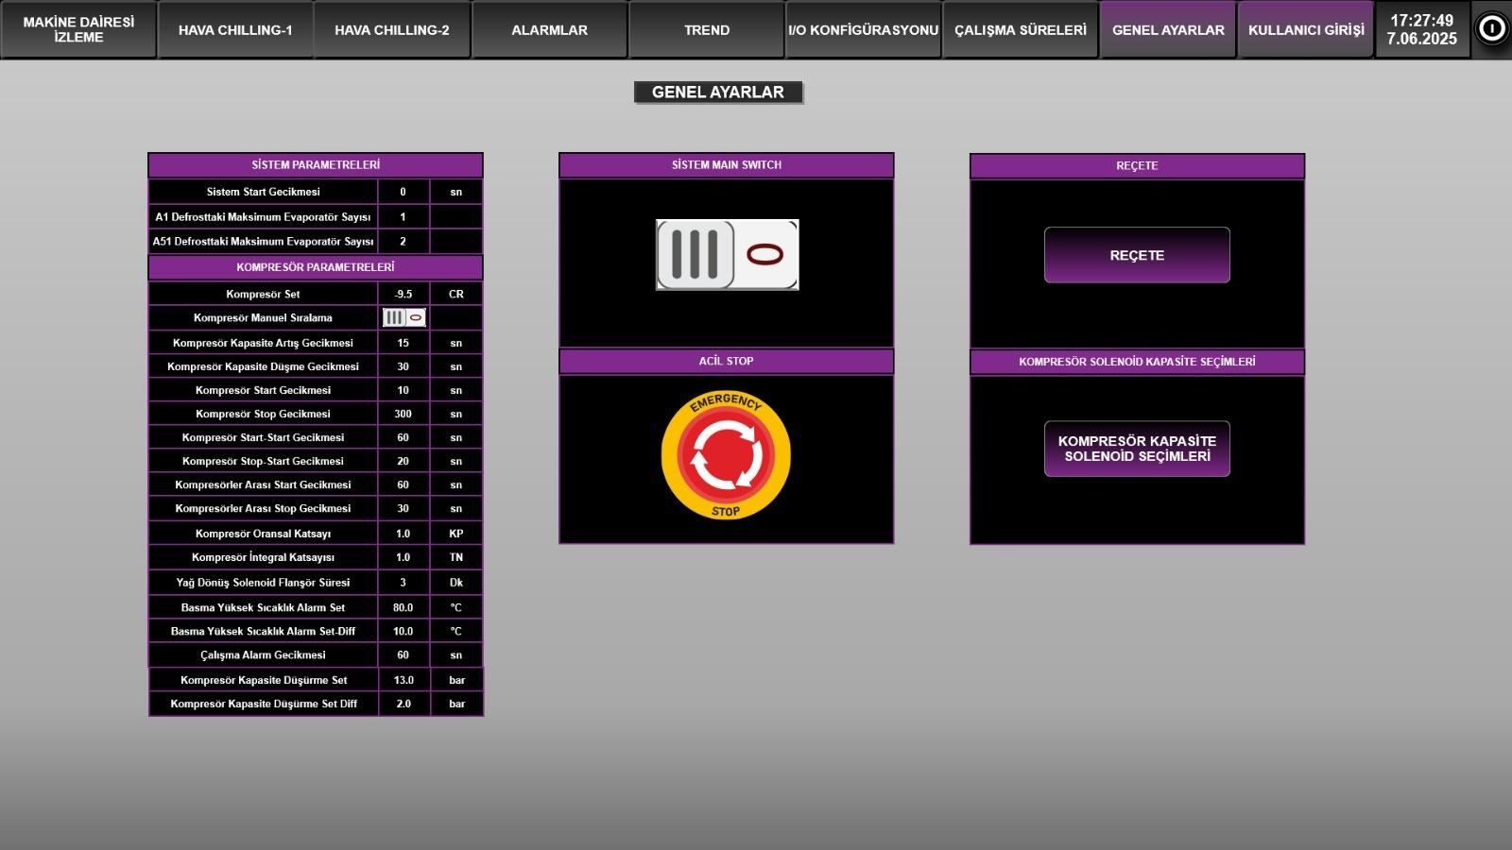Edit Kompresör Start Gecikmesi value
The image size is (1512, 850).
click(404, 390)
